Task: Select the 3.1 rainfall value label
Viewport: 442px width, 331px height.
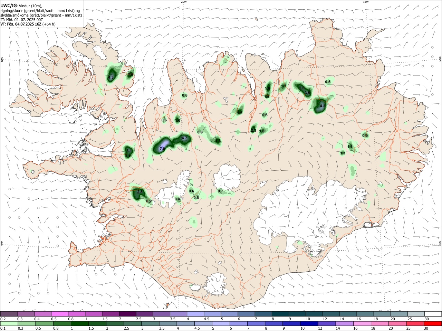Action: [x=129, y=151]
